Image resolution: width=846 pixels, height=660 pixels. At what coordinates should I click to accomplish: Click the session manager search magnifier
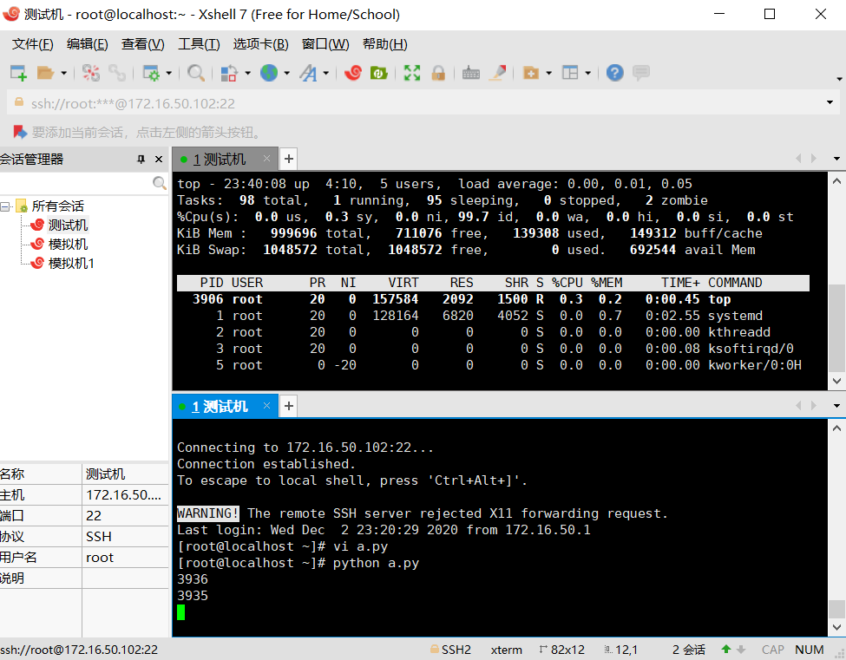[x=159, y=183]
